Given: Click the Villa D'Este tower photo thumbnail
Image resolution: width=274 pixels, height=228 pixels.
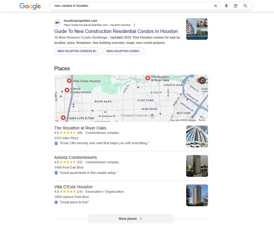Looking at the screenshot, I should [197, 195].
